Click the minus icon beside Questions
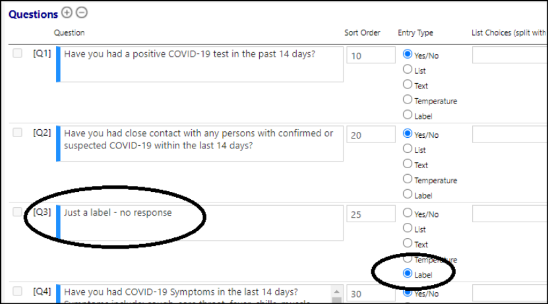 82,13
